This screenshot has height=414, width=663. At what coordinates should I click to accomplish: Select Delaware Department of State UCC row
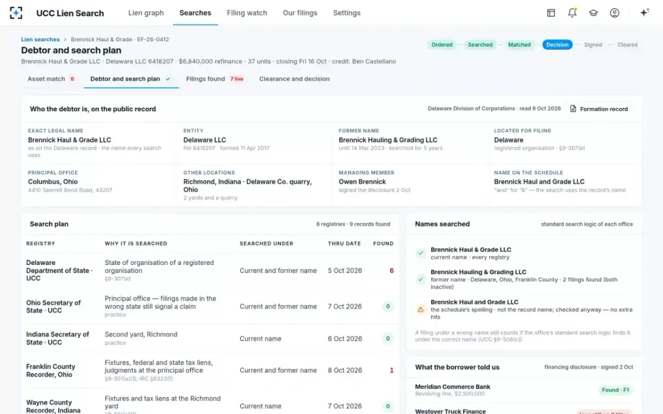[210, 270]
